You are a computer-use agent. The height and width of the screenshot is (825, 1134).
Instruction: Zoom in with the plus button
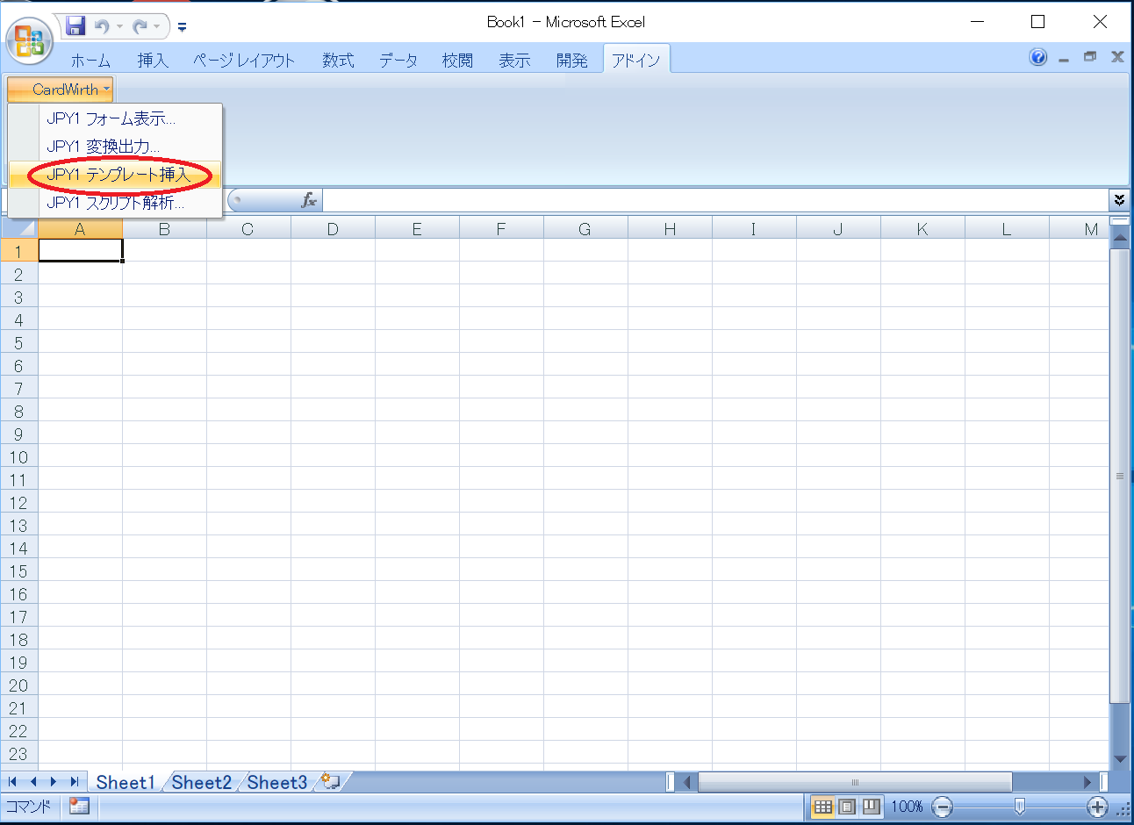1097,807
